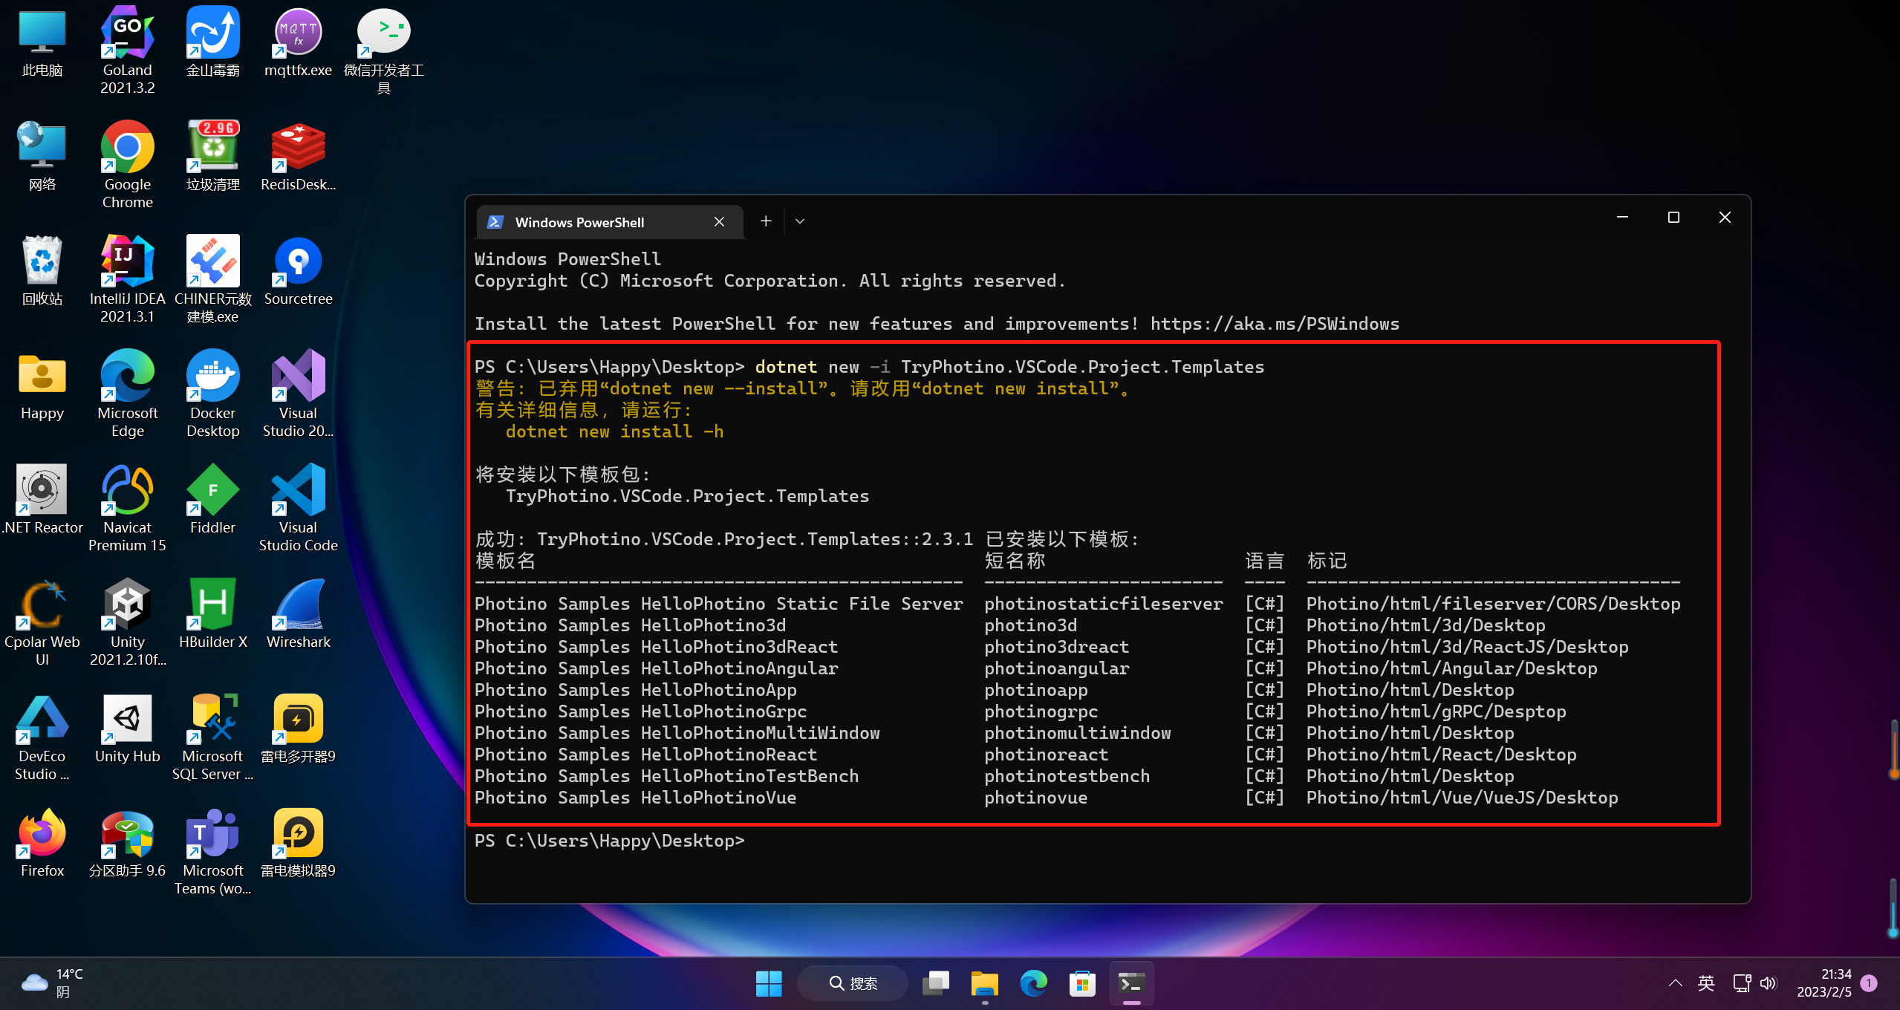Expand the hidden system tray icons

(x=1675, y=983)
